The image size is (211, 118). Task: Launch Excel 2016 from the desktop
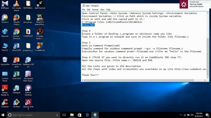coord(16,75)
